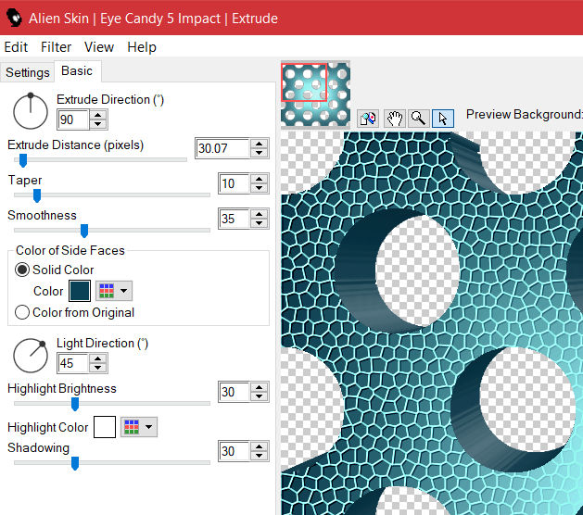Image resolution: width=583 pixels, height=515 pixels.
Task: Click the Taper value field
Action: 234,183
